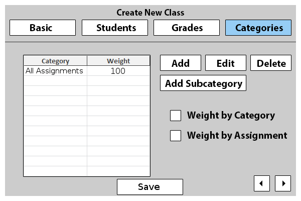
Task: Select the All Assignments category row
Action: [x=54, y=71]
